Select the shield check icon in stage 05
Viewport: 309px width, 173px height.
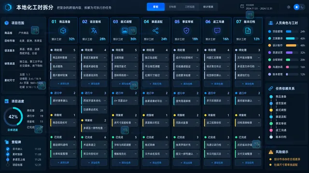186,31
